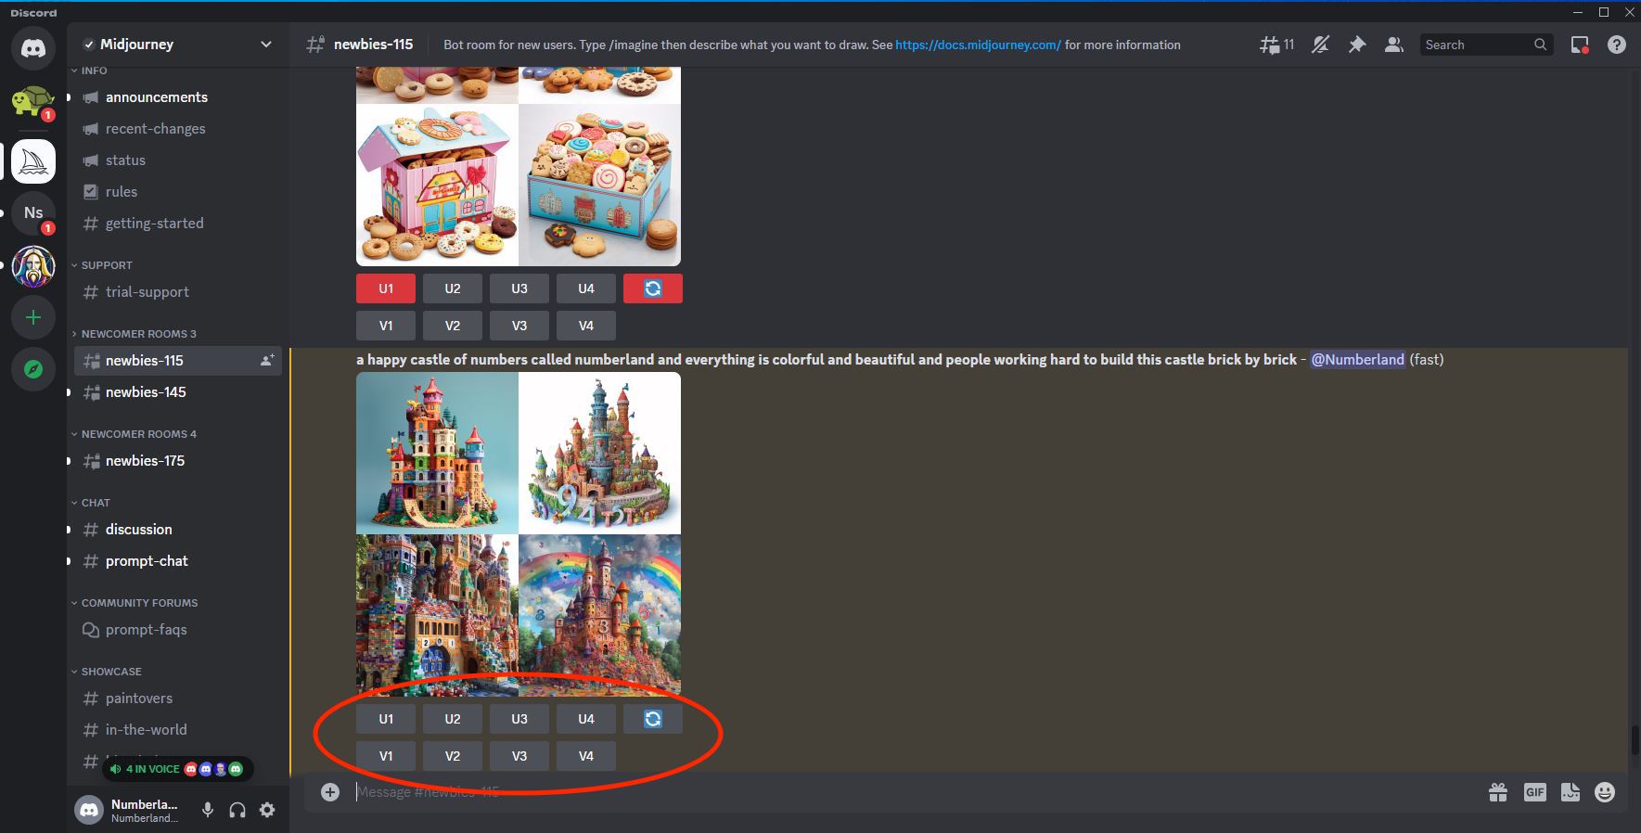Screen dimensions: 1641x833
Task: Open User Settings gear icon
Action: 267,810
